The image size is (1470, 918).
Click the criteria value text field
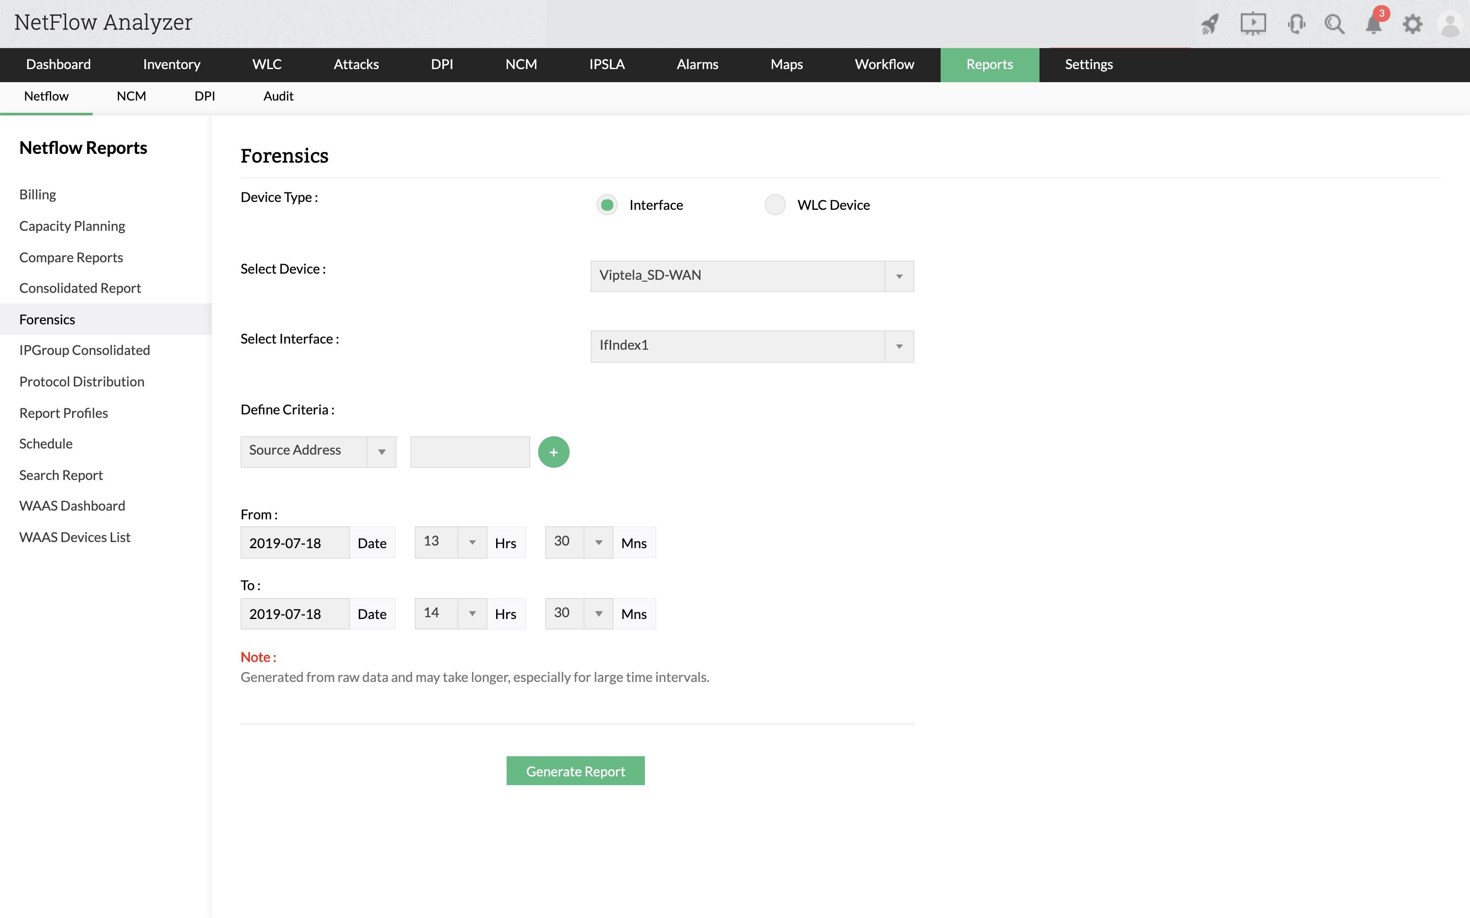469,451
